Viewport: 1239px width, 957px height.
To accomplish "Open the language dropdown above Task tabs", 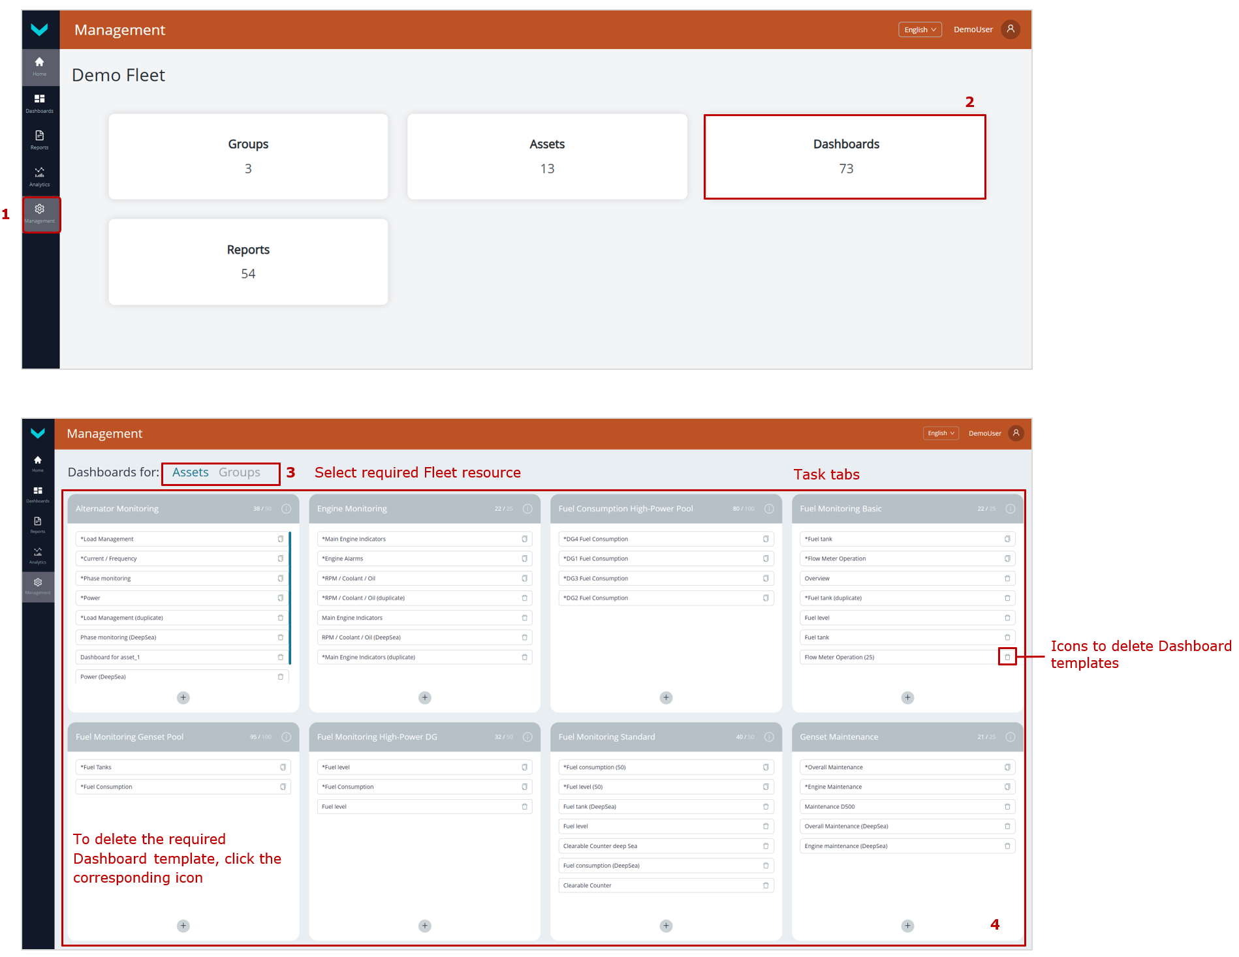I will [941, 433].
